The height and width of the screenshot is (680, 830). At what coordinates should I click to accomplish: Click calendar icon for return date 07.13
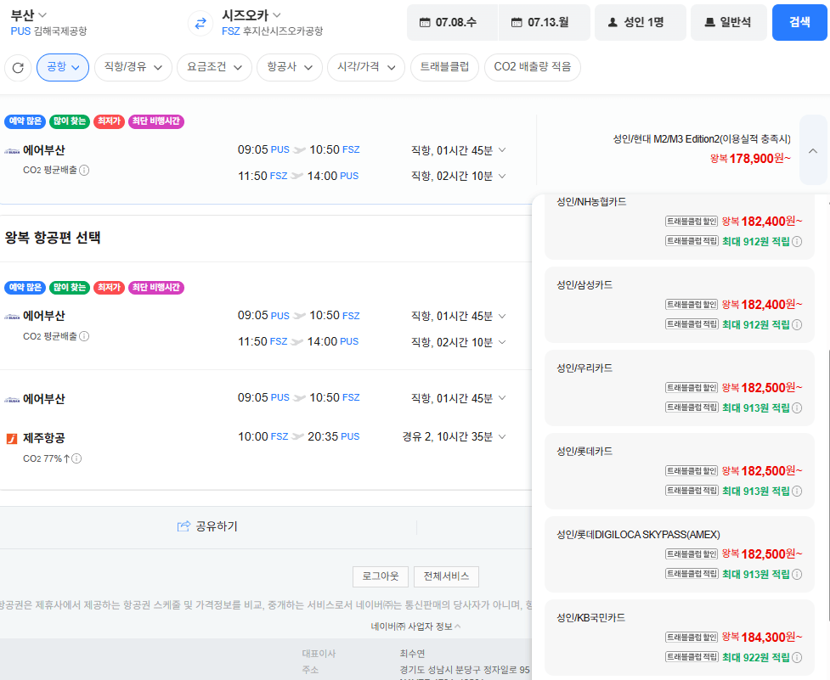pyautogui.click(x=517, y=22)
